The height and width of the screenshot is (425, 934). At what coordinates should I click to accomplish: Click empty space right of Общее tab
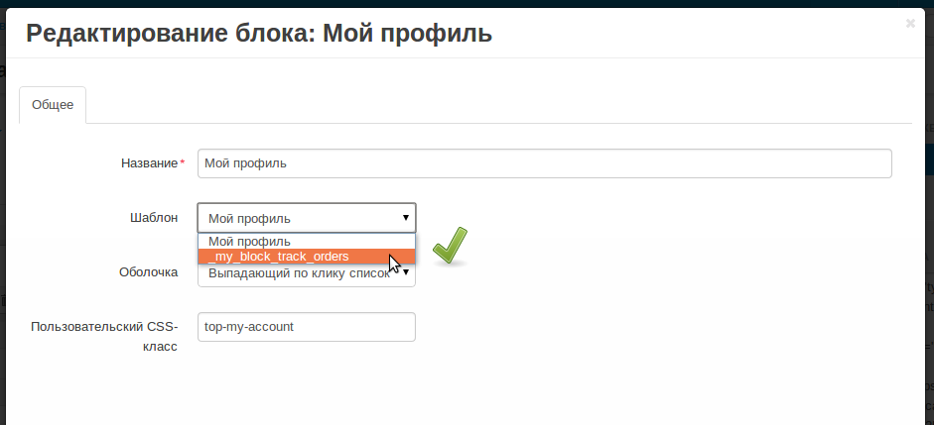[x=496, y=105]
